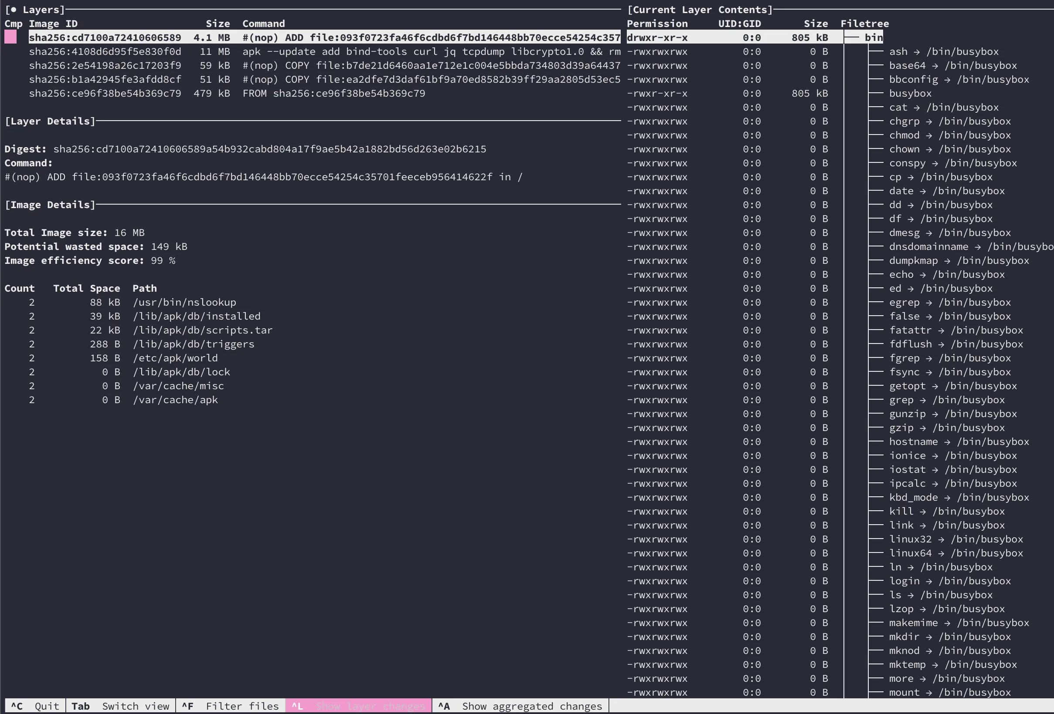This screenshot has width=1054, height=714.
Task: Collapse the bin directory tree node
Action: pos(873,37)
